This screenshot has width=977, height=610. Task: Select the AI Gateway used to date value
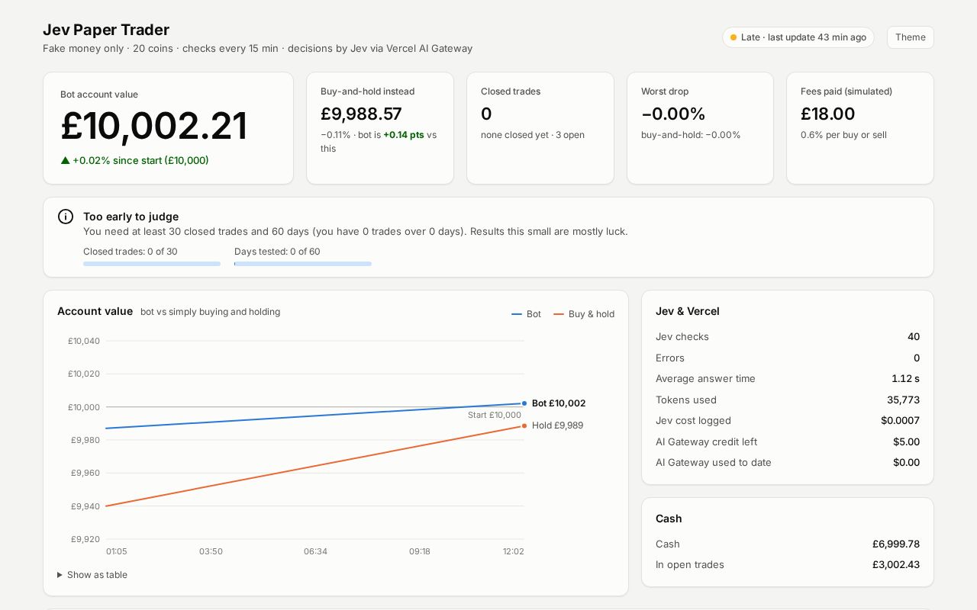pos(906,463)
